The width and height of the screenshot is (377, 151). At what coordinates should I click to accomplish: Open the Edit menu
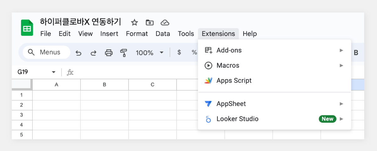pos(65,34)
